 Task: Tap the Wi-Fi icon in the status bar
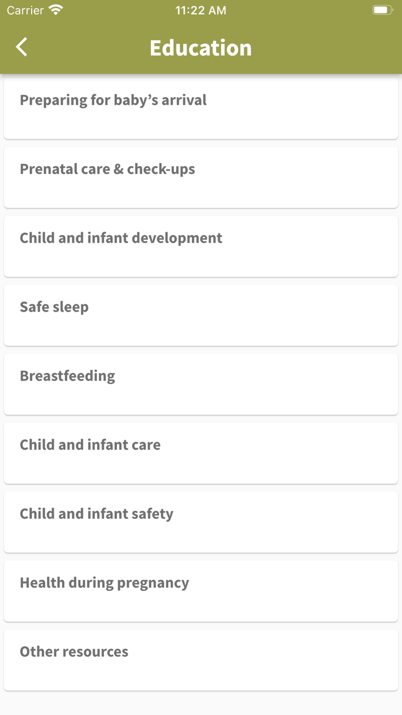click(55, 10)
